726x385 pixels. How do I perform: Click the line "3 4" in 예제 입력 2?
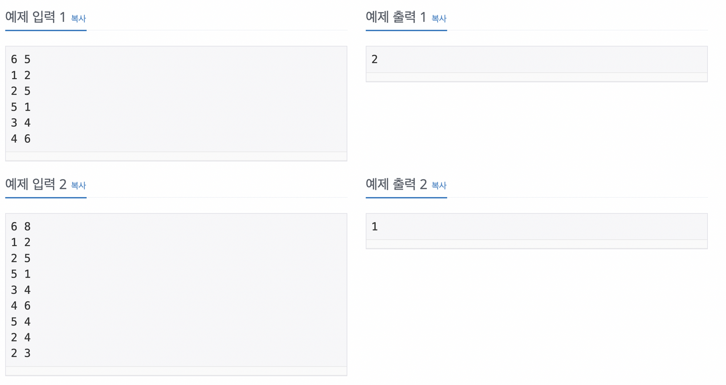pyautogui.click(x=21, y=290)
